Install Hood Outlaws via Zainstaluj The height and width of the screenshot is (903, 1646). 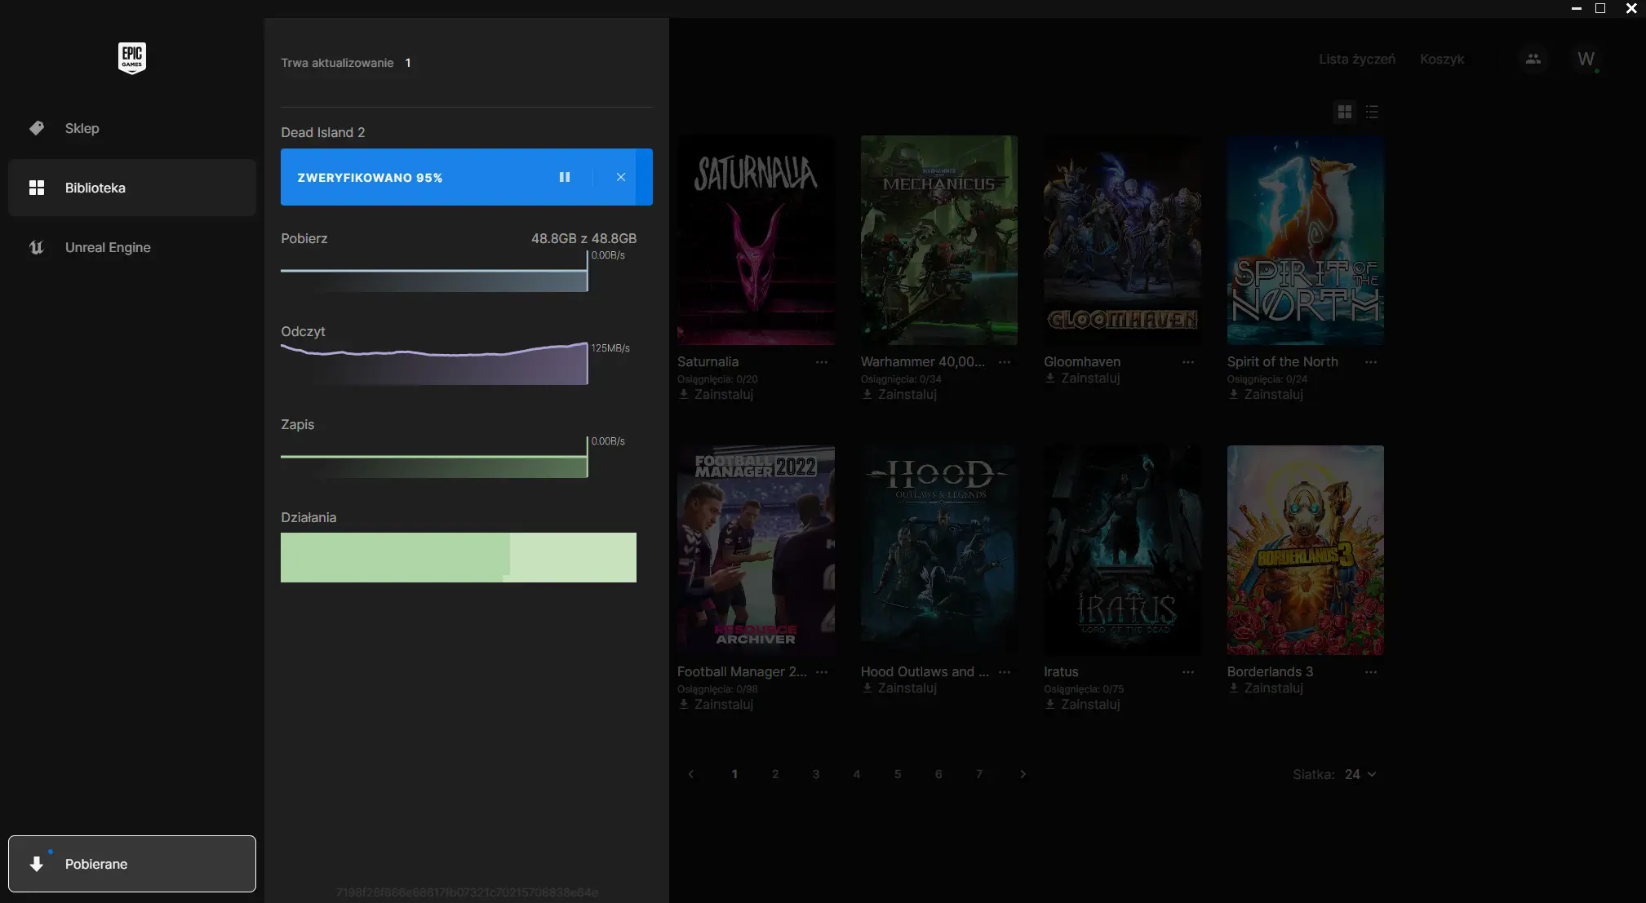(x=899, y=688)
